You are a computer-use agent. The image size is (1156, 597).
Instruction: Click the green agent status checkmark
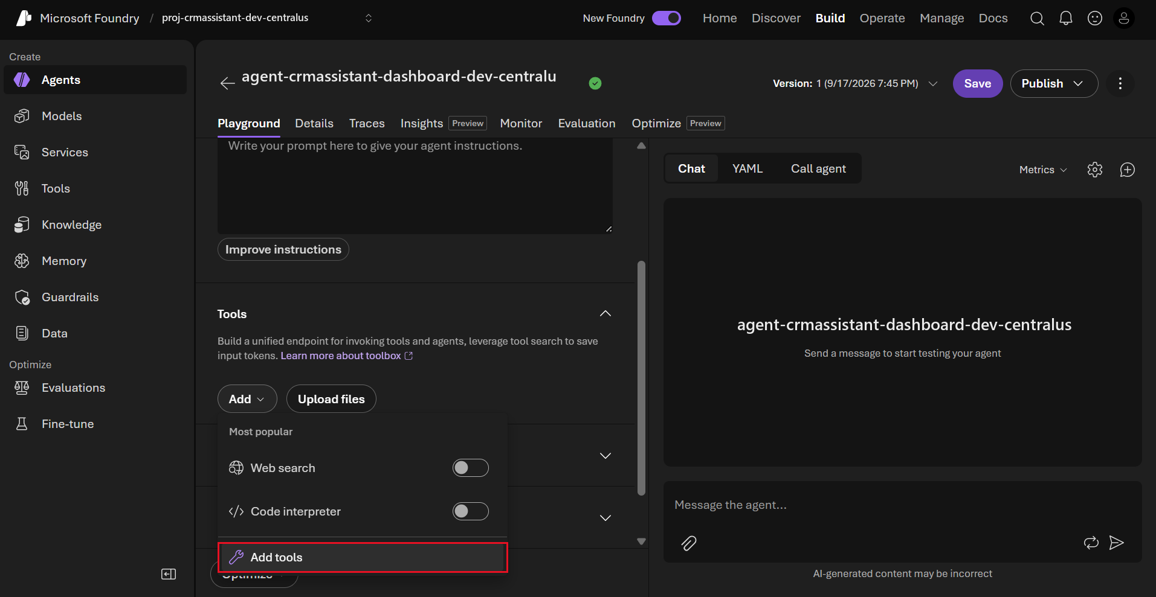click(x=595, y=83)
